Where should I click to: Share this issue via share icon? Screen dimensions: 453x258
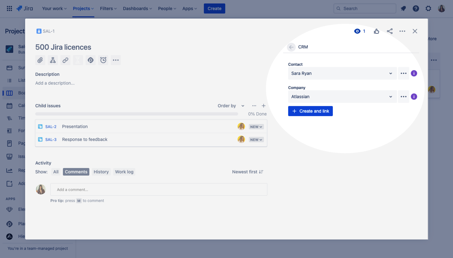tap(390, 31)
